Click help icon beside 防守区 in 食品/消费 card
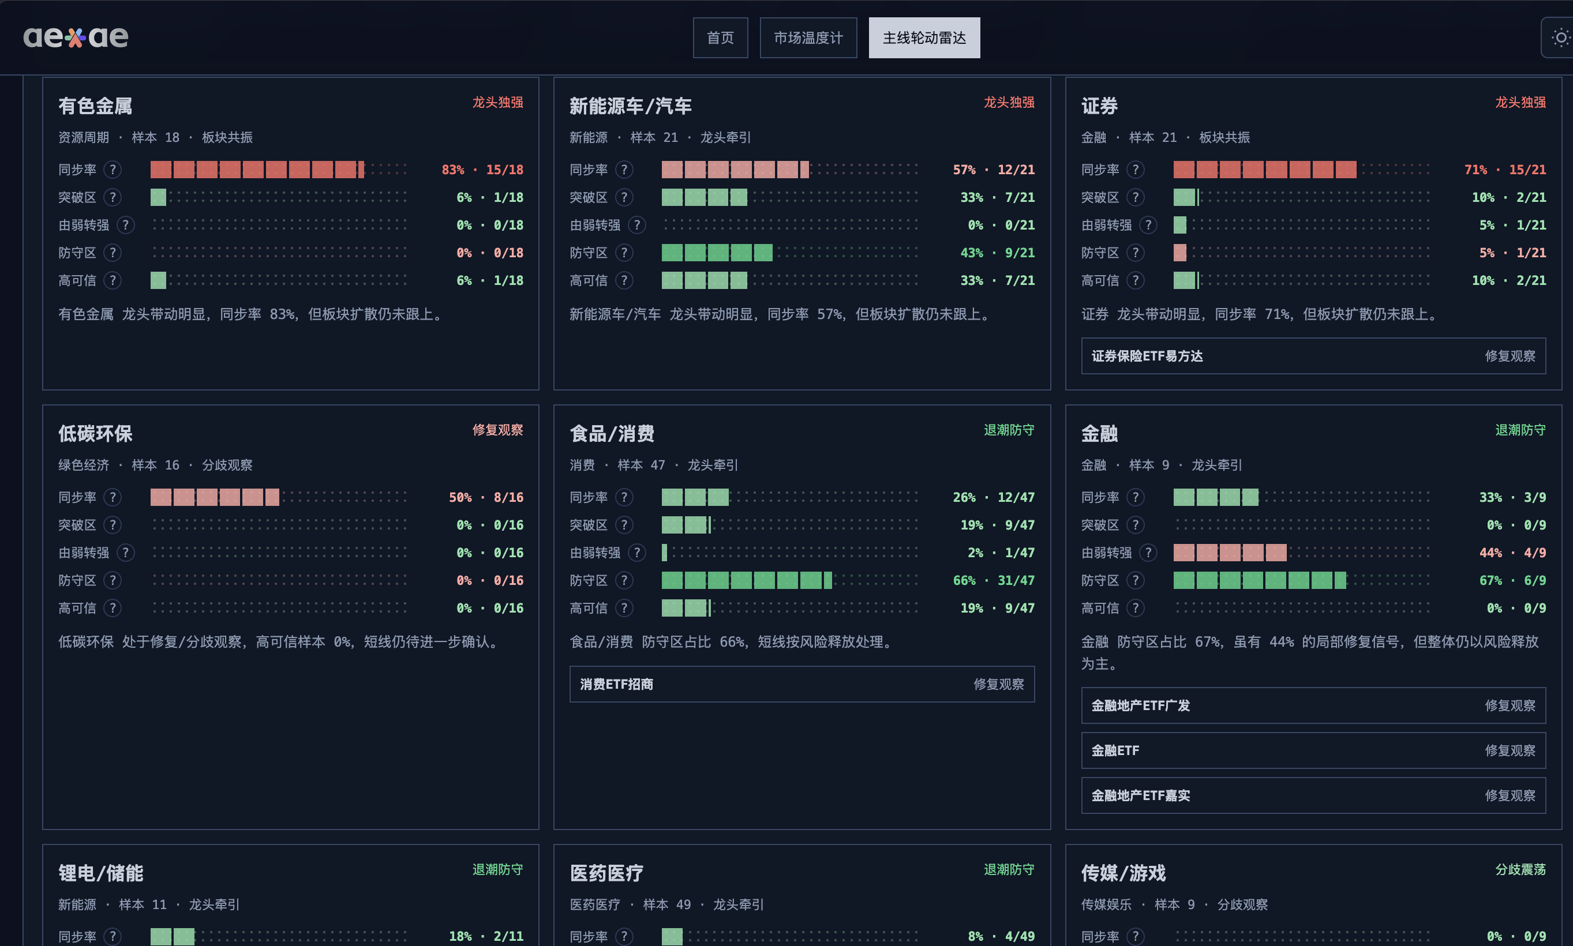This screenshot has width=1573, height=946. [624, 580]
